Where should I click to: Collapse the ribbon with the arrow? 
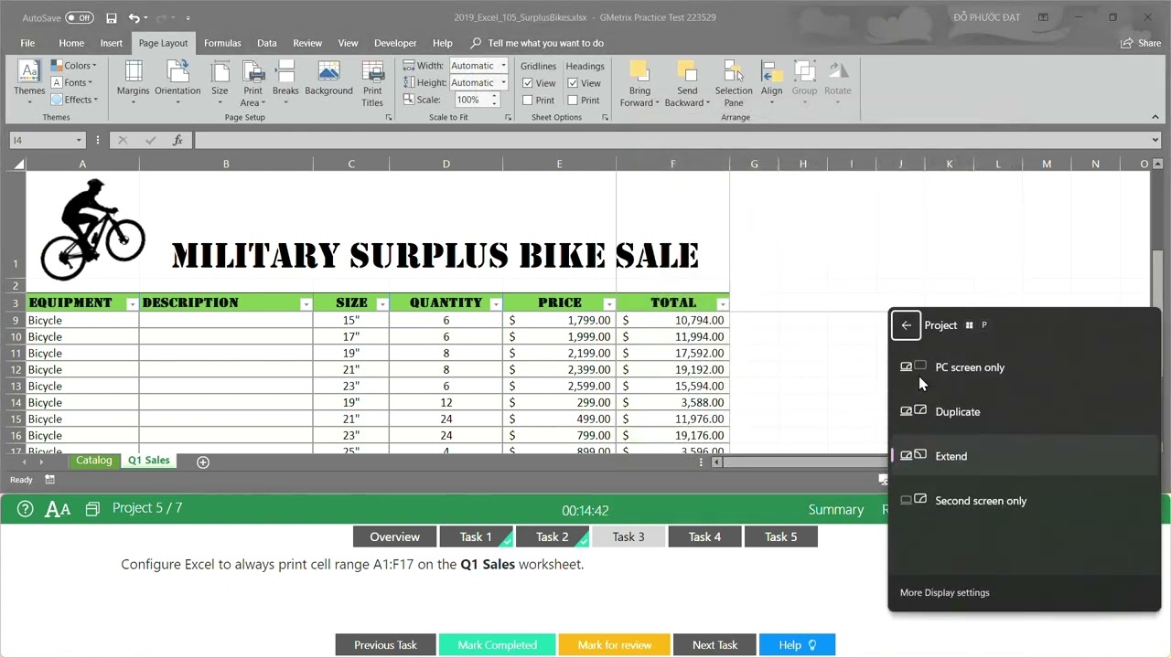(x=1155, y=117)
